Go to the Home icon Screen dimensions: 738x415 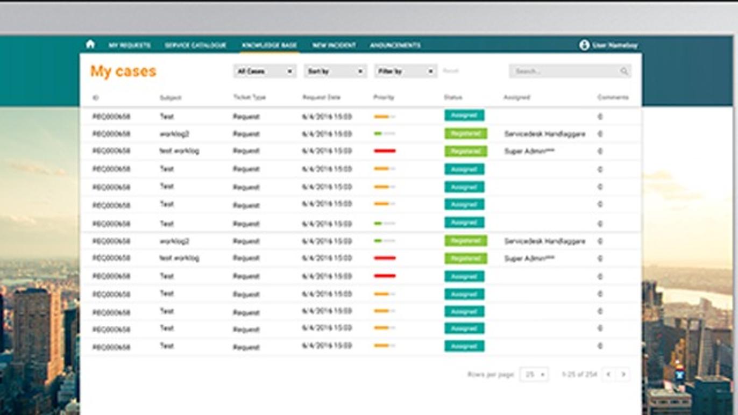click(x=90, y=45)
